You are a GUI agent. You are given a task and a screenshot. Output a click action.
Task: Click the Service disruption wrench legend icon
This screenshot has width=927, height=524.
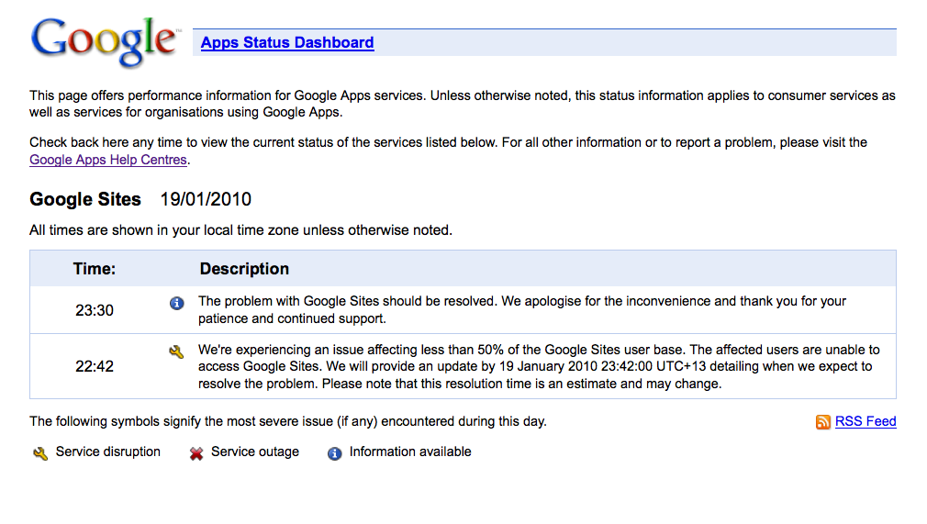pos(40,453)
